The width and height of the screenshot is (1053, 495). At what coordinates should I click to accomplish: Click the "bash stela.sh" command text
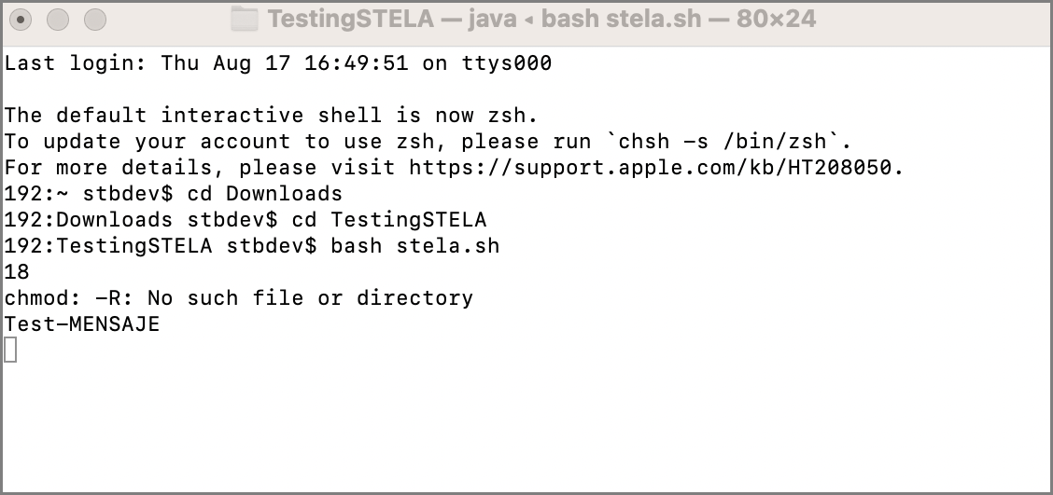pos(415,245)
